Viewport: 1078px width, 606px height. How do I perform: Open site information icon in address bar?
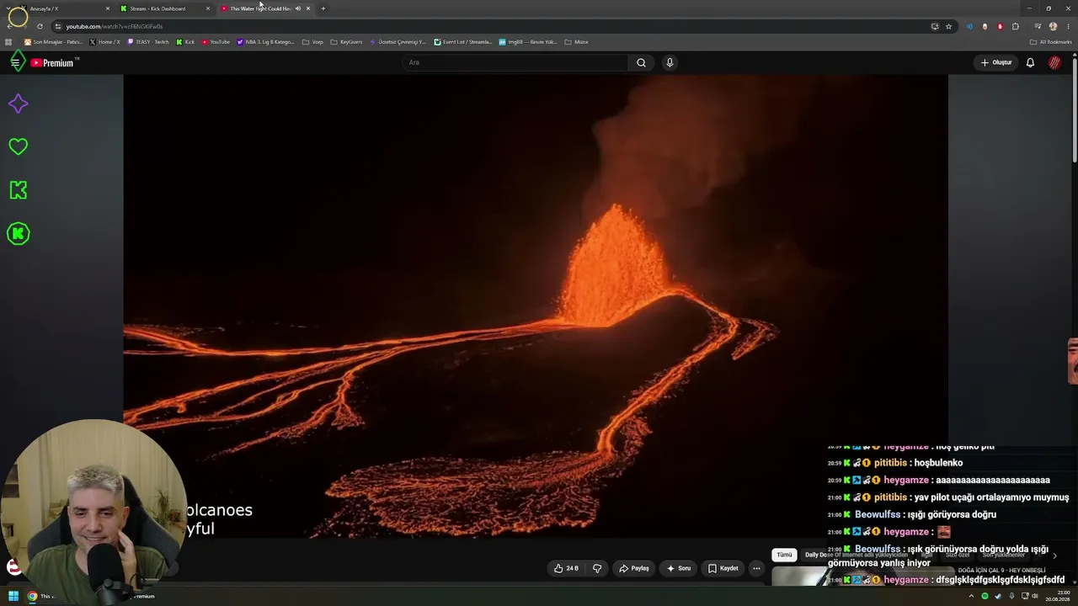[57, 26]
